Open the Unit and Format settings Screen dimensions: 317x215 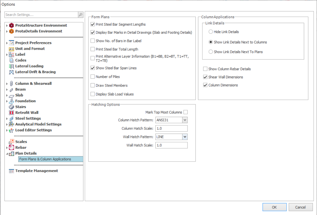30,49
